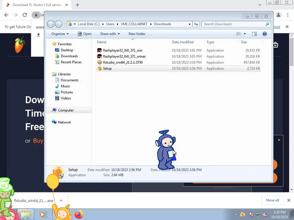The image size is (294, 220).
Task: Open the Organize menu
Action: pos(60,34)
